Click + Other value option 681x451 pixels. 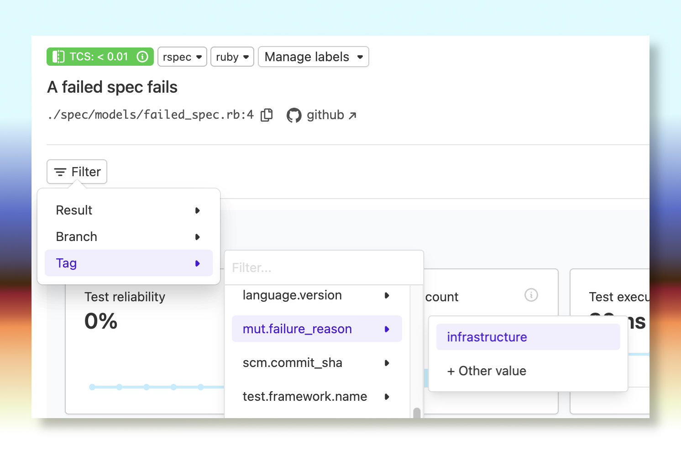[528, 371]
